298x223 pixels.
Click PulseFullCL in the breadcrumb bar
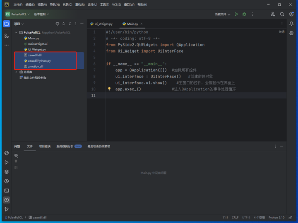[x=14, y=218]
